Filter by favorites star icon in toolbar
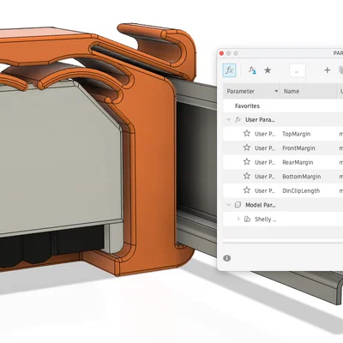 [268, 70]
